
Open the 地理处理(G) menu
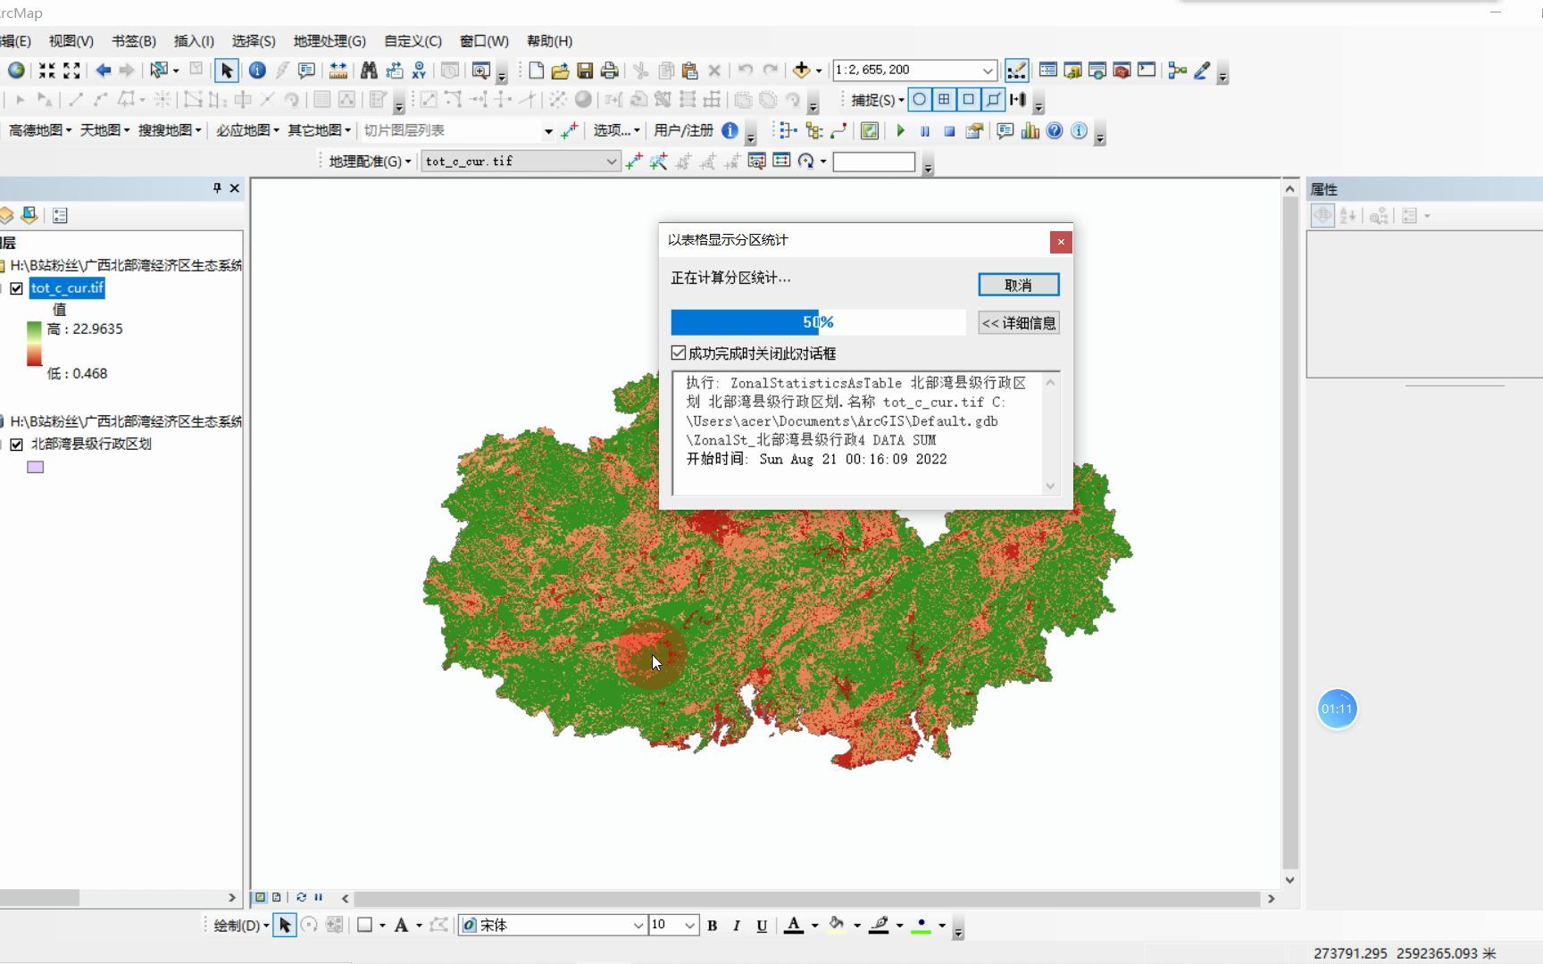(329, 41)
